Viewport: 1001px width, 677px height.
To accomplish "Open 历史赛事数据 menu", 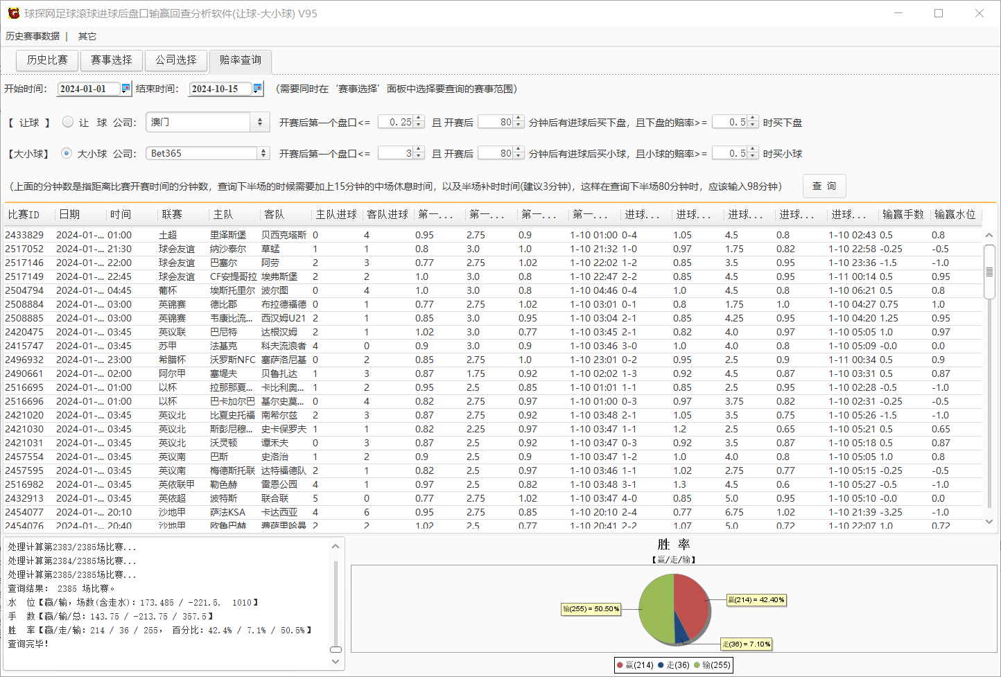I will (x=33, y=36).
